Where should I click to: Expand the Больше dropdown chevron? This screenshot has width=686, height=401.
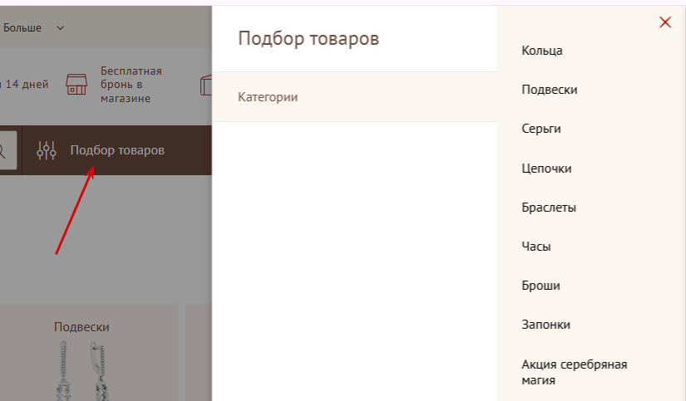pos(61,28)
